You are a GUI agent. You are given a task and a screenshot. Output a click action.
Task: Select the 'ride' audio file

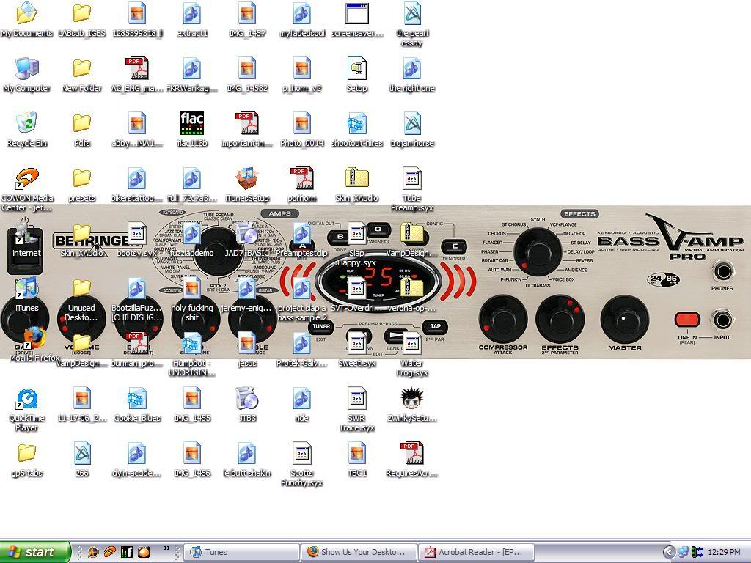[302, 399]
